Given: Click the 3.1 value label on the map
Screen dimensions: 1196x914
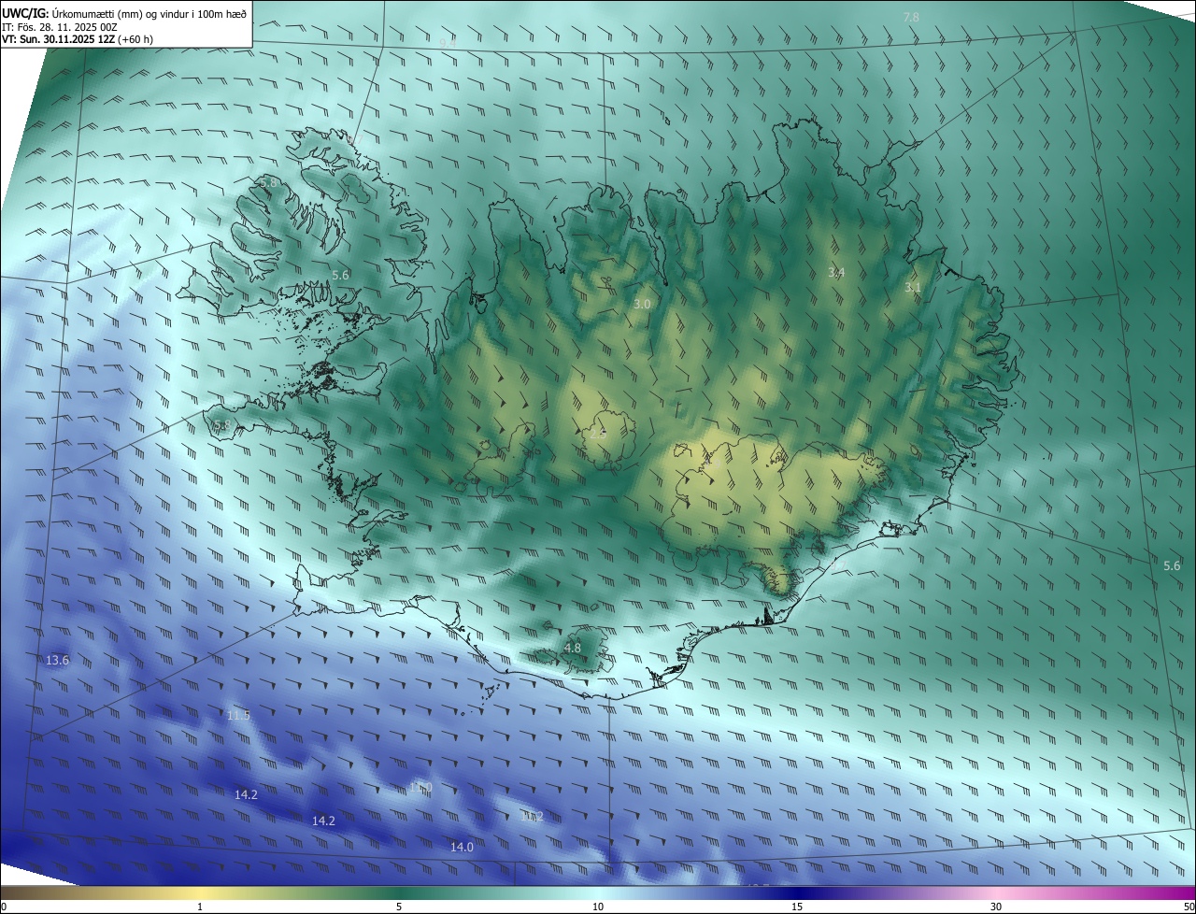Looking at the screenshot, I should [x=913, y=288].
